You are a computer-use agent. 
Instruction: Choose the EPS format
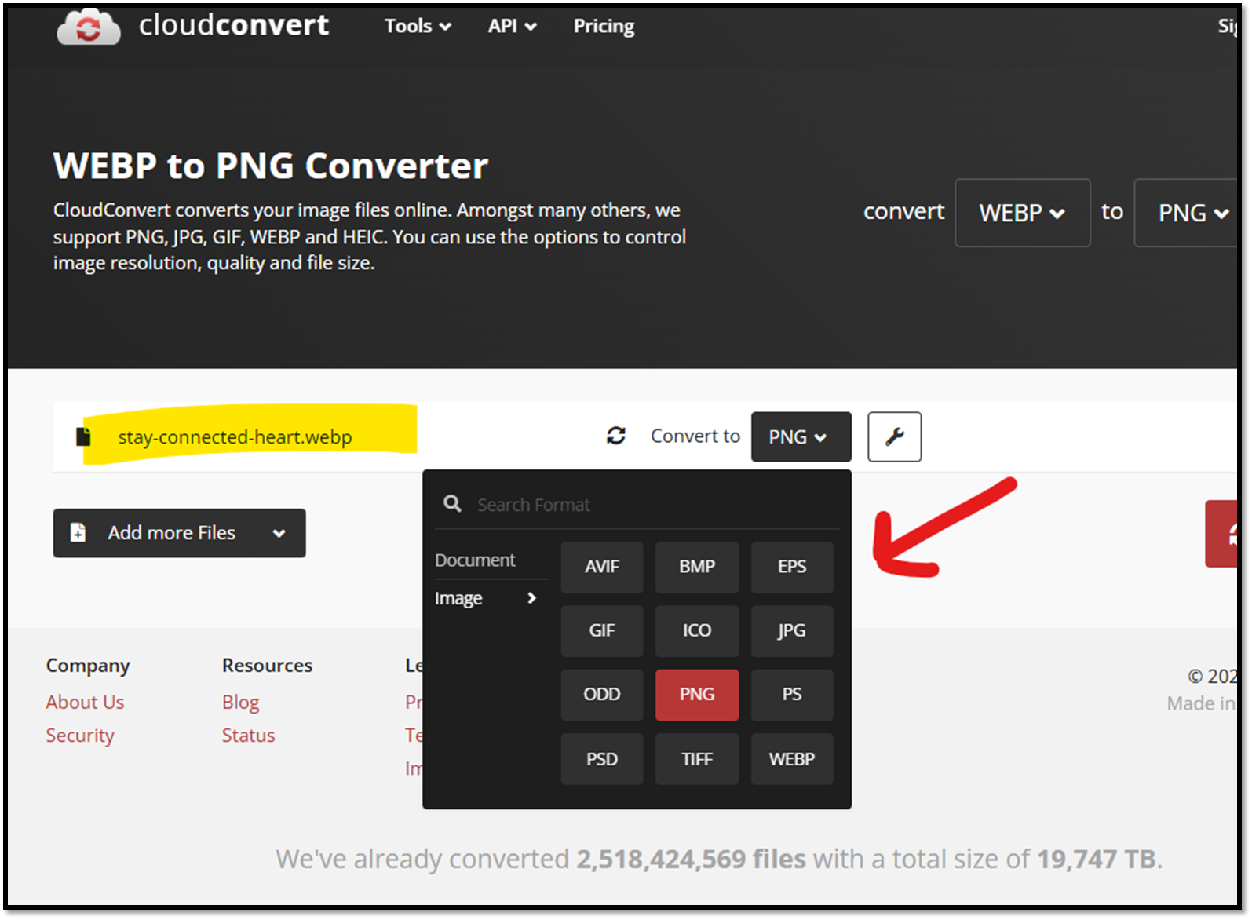[792, 567]
